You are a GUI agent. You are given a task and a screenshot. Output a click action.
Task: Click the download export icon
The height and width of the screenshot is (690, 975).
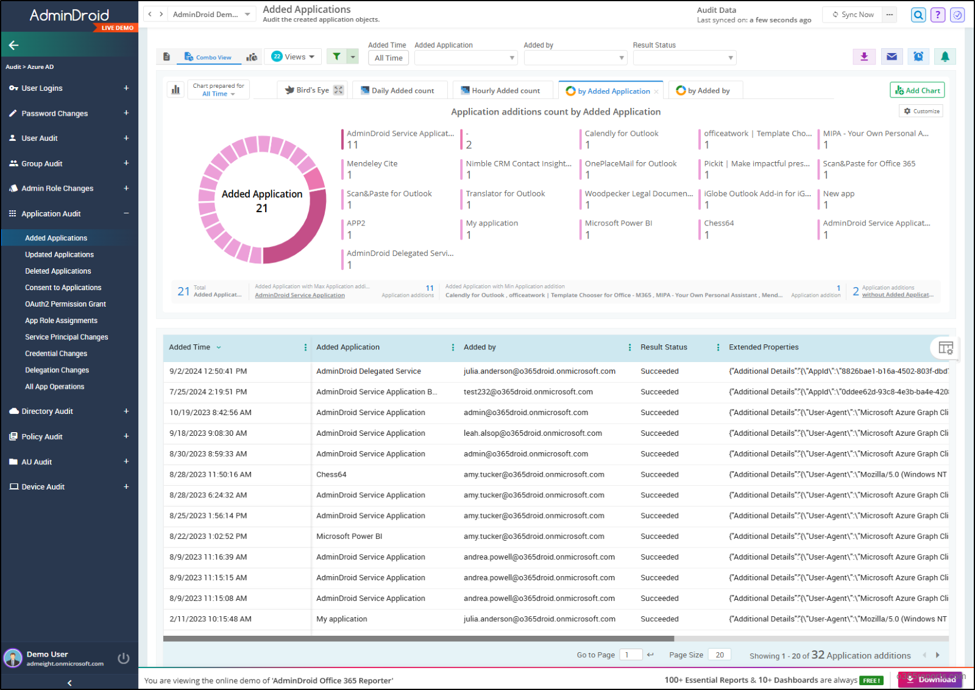click(x=864, y=57)
